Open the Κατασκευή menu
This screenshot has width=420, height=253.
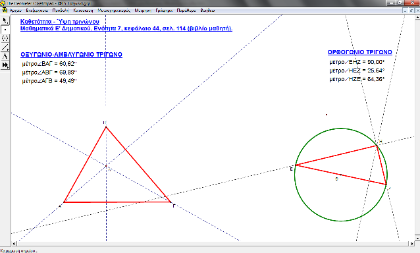(x=83, y=11)
